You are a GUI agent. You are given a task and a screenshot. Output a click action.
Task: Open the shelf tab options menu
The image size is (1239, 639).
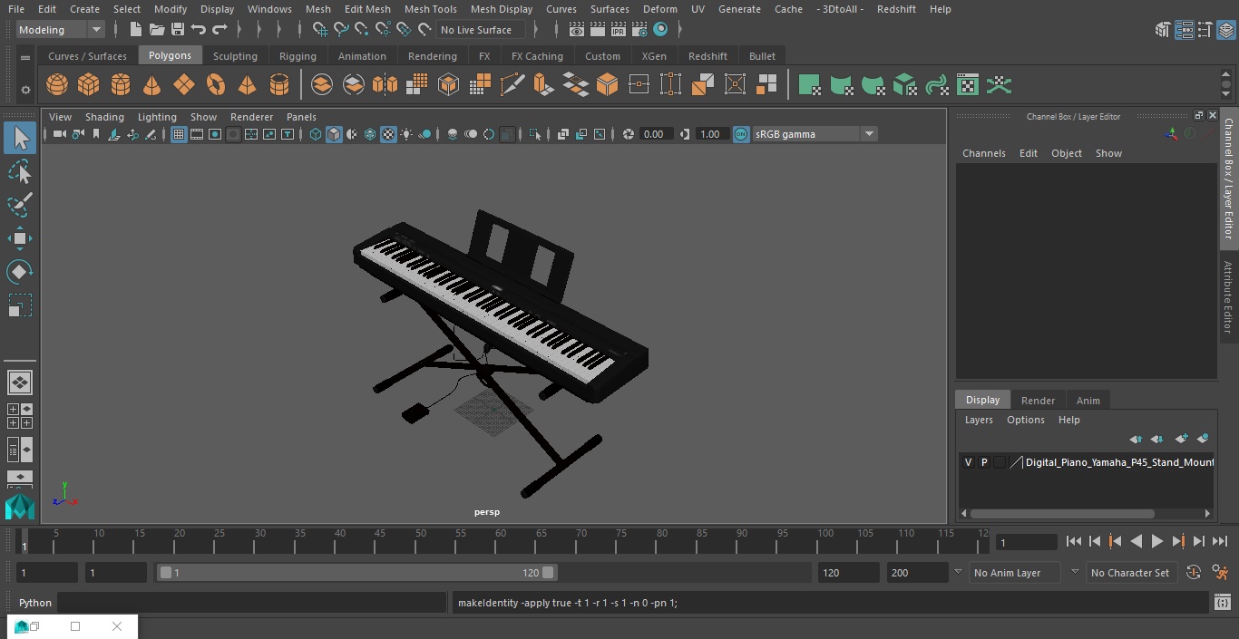coord(25,56)
